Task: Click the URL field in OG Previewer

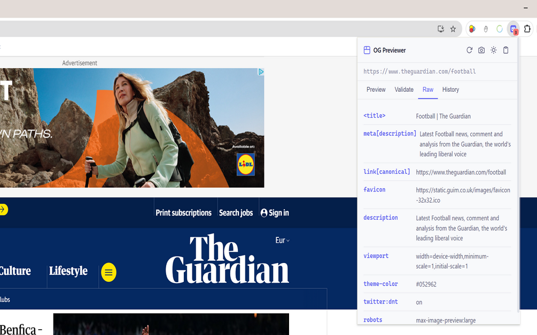Action: (x=437, y=71)
